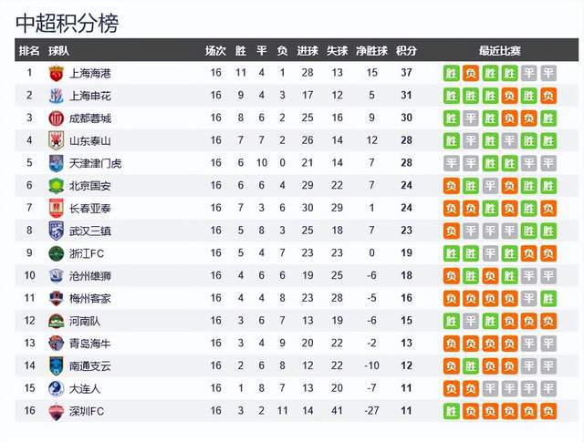Sort by 净胜球 column header

(371, 51)
